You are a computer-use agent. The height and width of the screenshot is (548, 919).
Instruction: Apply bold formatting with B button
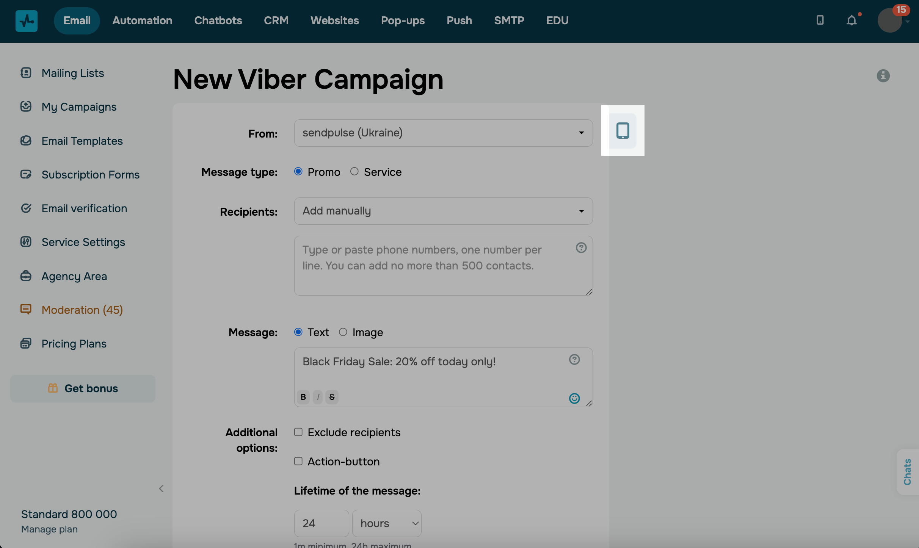click(303, 397)
